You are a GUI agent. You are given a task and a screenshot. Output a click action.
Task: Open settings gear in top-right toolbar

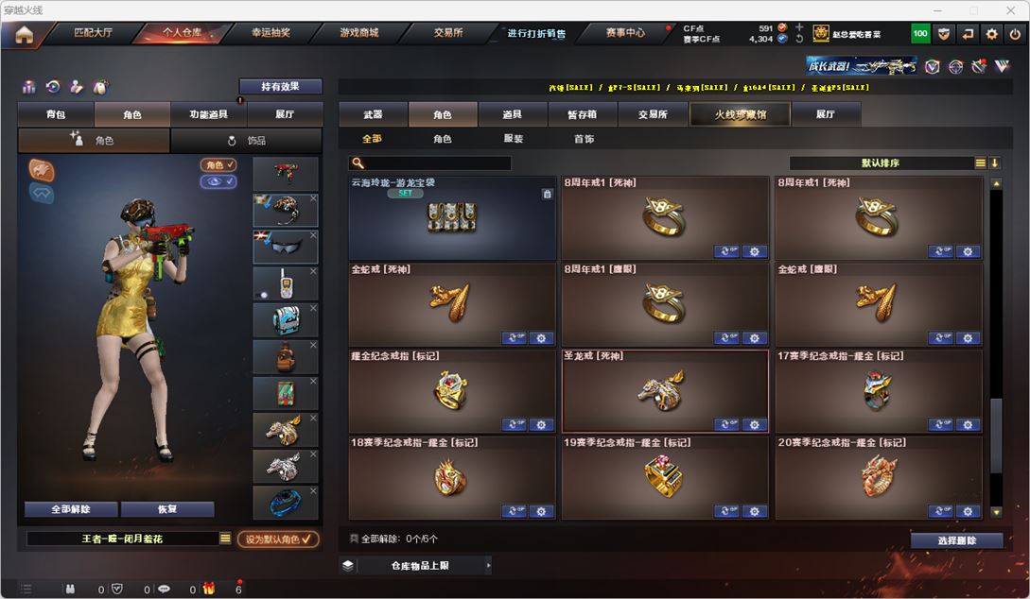[x=991, y=33]
